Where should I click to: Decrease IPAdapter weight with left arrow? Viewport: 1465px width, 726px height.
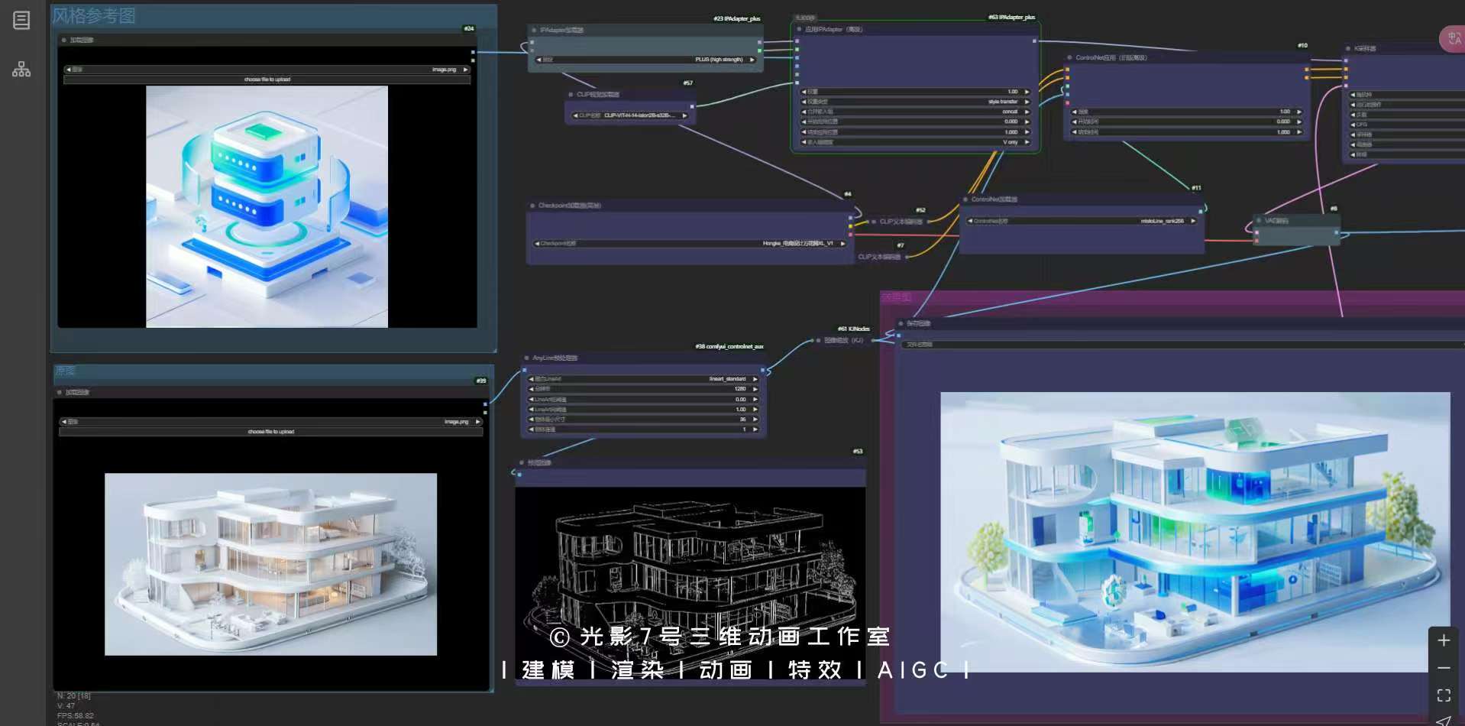804,92
